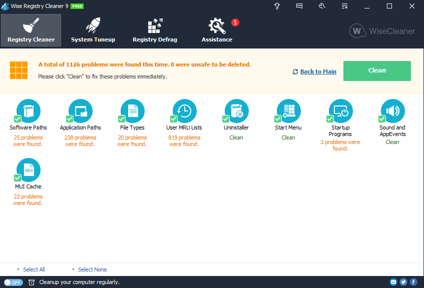Click Clean status under Uninstaller

coord(236,137)
